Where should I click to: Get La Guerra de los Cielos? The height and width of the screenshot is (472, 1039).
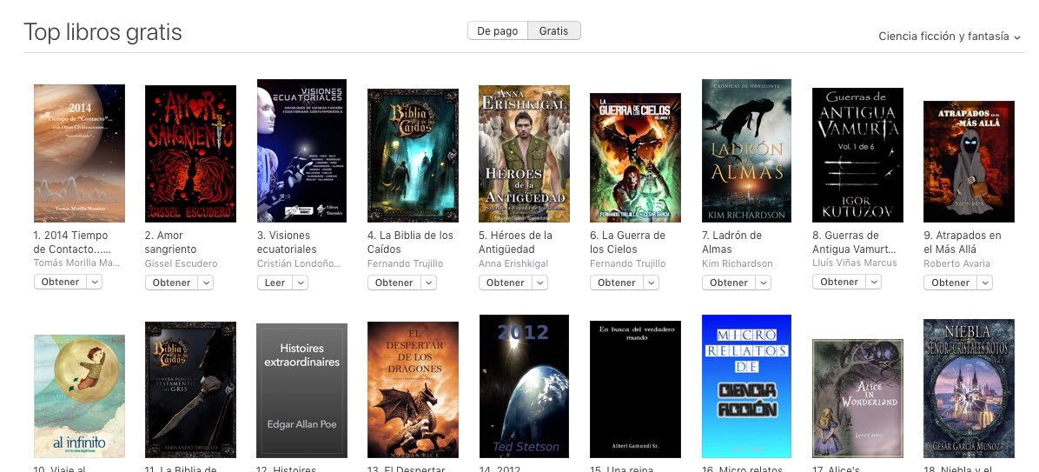pyautogui.click(x=617, y=283)
